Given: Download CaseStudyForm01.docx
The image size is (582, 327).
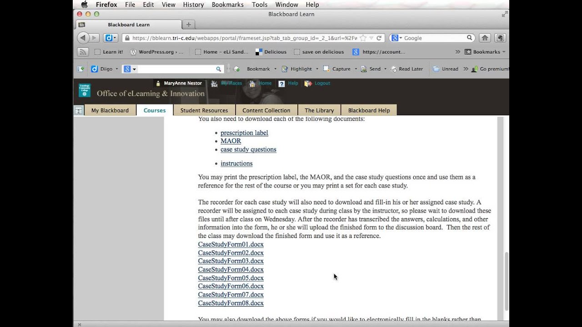Looking at the screenshot, I should pos(231,244).
